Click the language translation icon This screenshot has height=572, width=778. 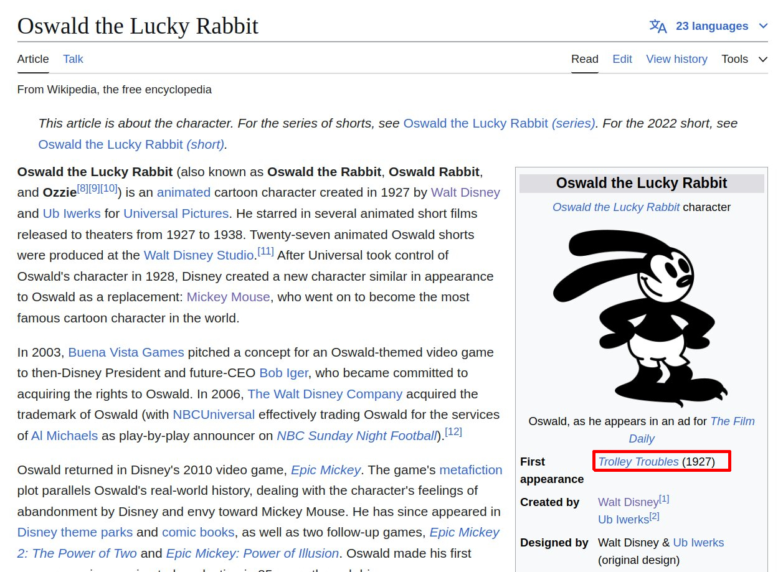(658, 26)
